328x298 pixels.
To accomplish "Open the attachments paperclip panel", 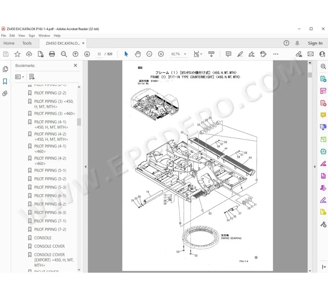I will [5, 93].
